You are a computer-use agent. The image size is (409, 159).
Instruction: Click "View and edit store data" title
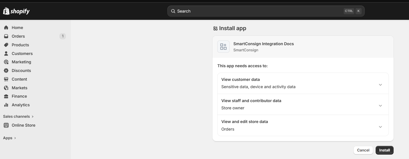[245, 122]
